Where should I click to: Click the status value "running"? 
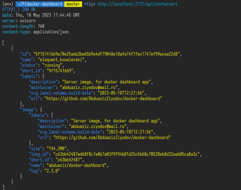[52, 65]
